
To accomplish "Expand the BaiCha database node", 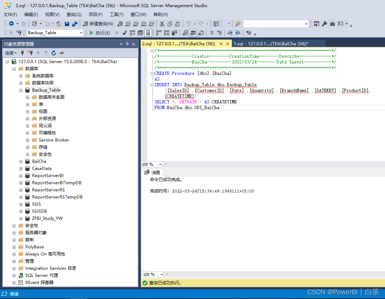I will point(21,161).
